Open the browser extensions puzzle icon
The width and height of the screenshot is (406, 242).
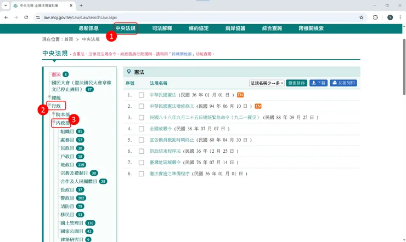375,17
